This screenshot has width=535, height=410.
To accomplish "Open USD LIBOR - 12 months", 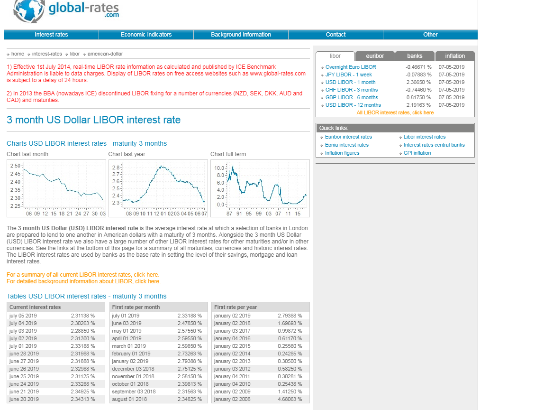I will coord(353,105).
